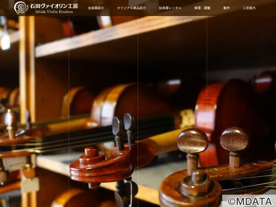Navigate to the 製作 menu item

pyautogui.click(x=227, y=8)
